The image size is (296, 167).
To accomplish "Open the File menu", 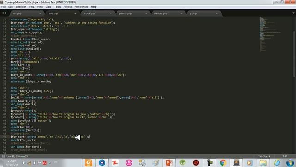I will pyautogui.click(x=3, y=7).
